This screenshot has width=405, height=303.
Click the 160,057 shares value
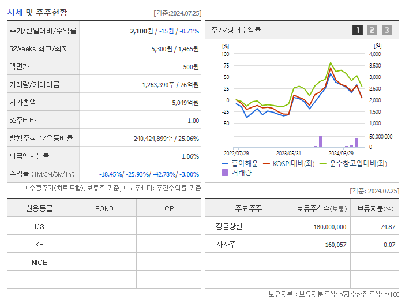pos(336,245)
